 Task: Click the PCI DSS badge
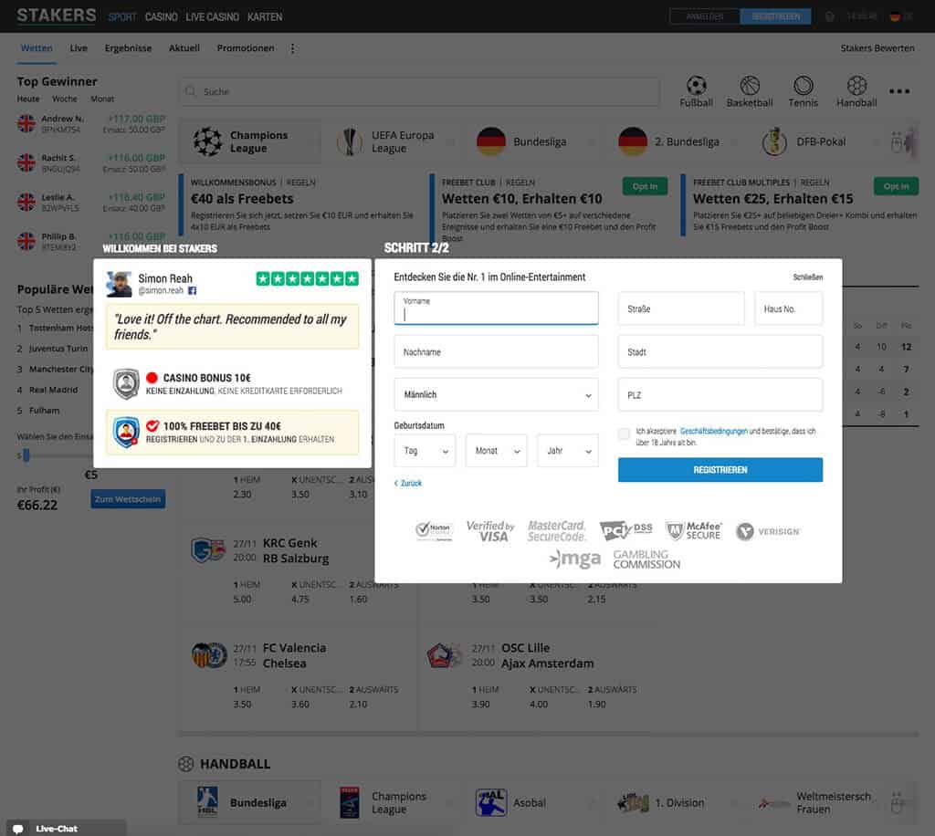(625, 529)
